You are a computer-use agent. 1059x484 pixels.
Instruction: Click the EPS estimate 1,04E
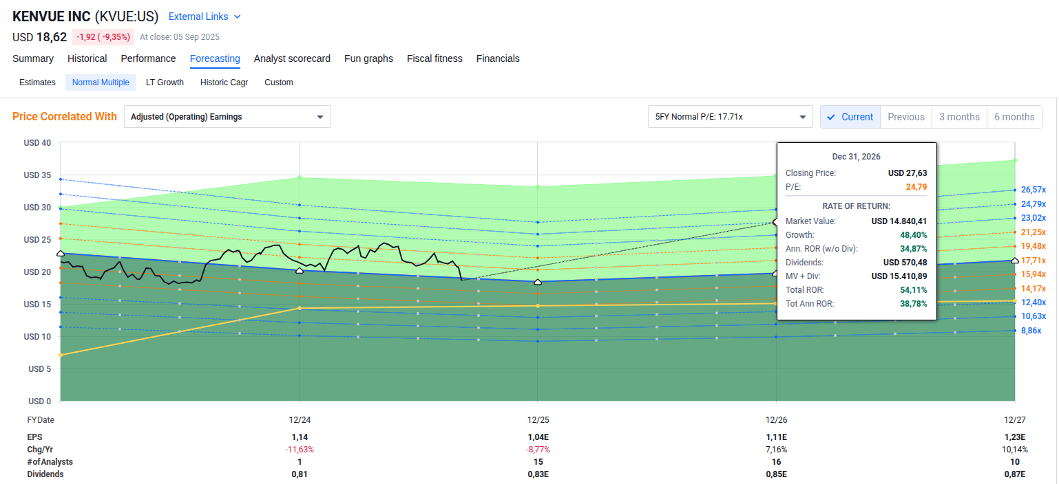click(538, 437)
